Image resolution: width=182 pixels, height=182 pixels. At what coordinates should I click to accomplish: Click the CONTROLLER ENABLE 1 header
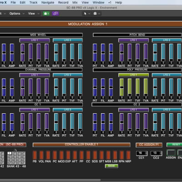[81, 145]
